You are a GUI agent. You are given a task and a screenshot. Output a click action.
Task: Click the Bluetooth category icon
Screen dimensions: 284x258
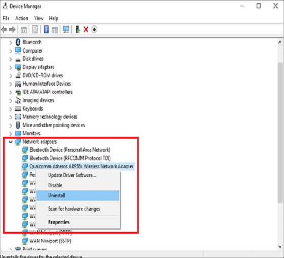click(18, 42)
